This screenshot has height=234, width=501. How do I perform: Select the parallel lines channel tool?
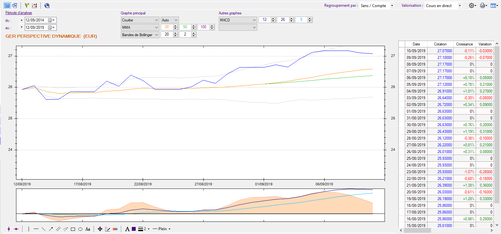(x=58, y=229)
